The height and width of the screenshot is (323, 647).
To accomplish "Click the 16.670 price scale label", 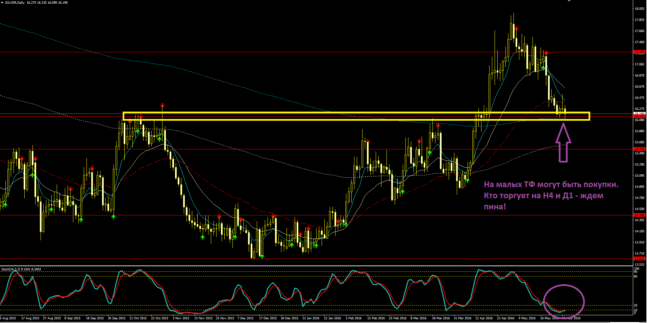I will [640, 87].
